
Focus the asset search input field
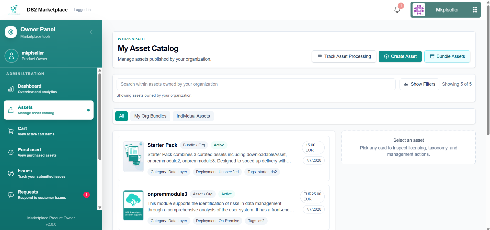pyautogui.click(x=256, y=84)
